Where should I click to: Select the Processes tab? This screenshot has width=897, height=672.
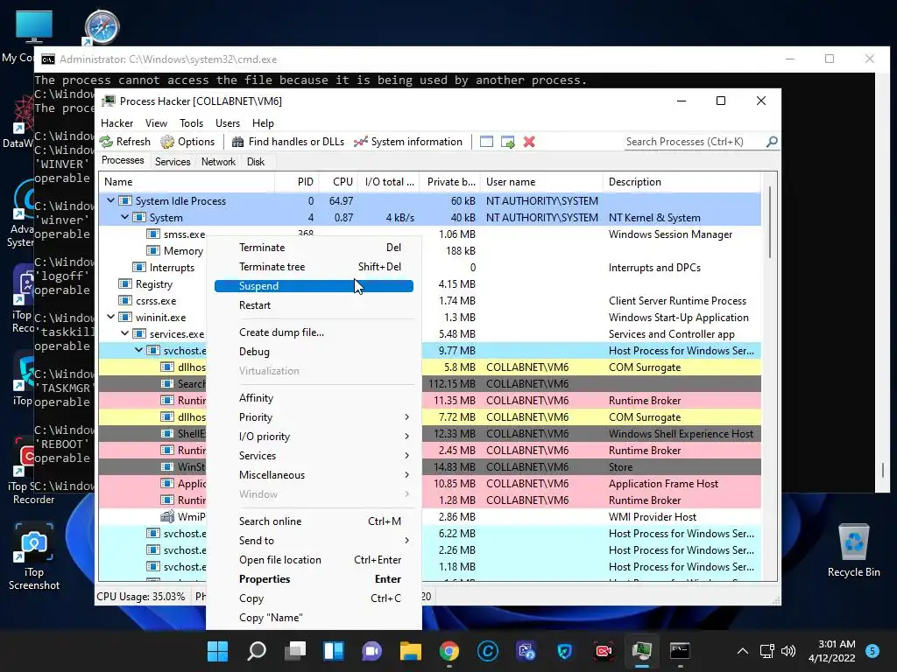(x=123, y=161)
